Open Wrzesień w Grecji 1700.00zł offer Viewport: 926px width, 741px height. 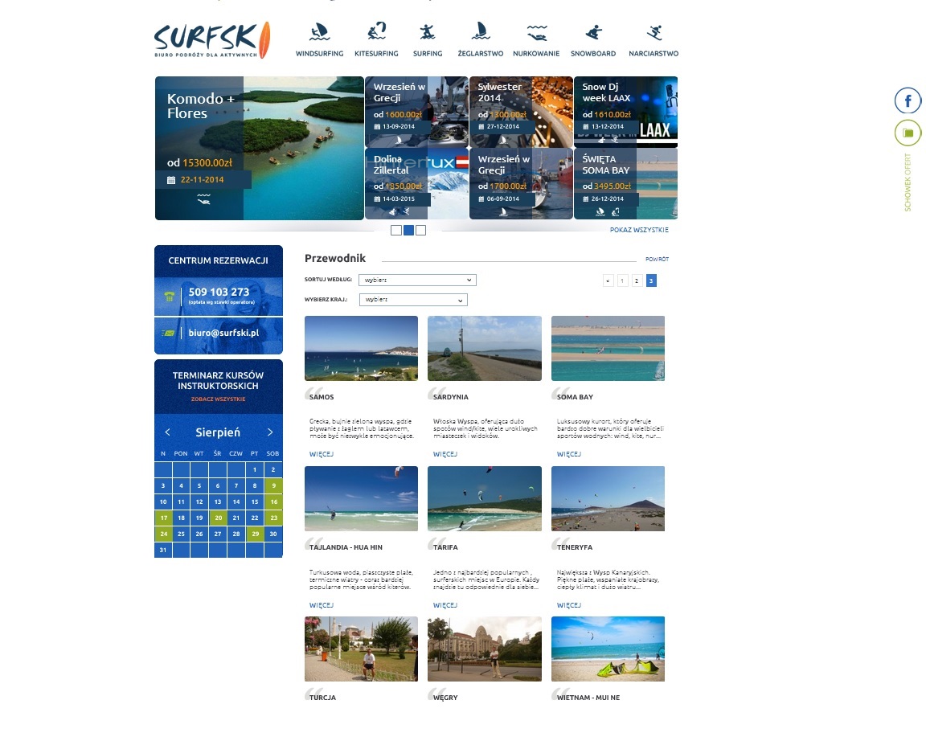[521, 183]
